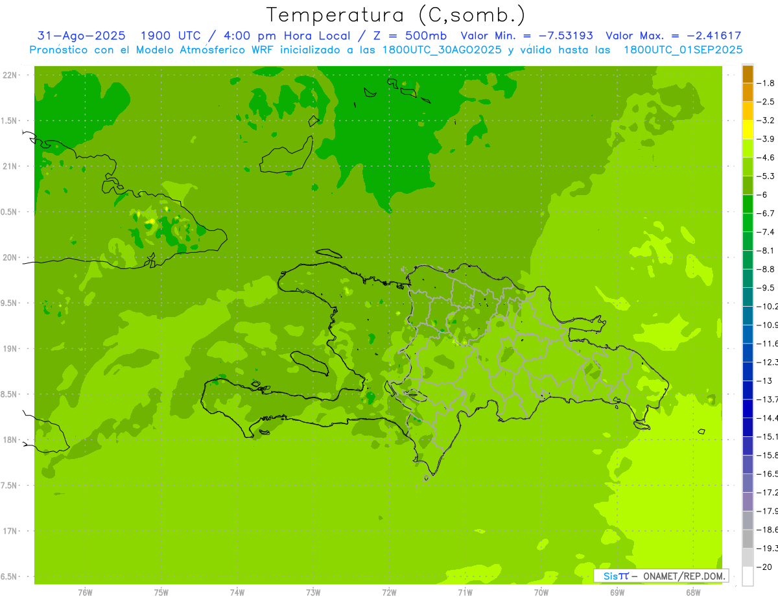Click the legend value "-8.8"
778x601 pixels.
coord(766,269)
